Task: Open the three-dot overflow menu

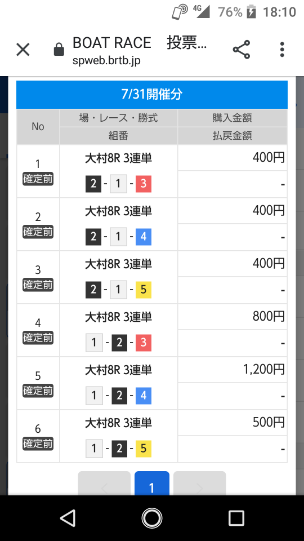Action: (282, 50)
